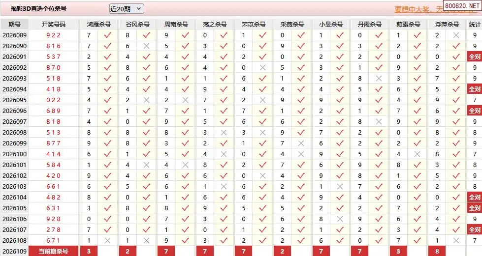The image size is (482, 256).
Task: Click 采薇杀号 cross mark in row 2026099
Action: pos(301,143)
